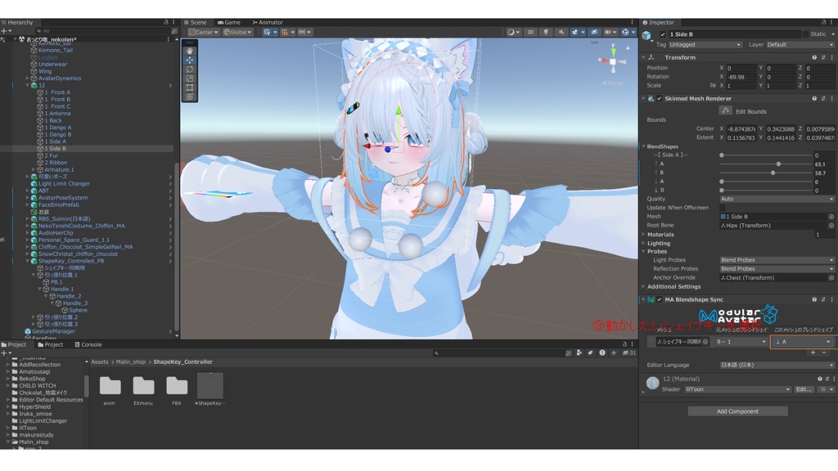Toggle the 1 Side B active checkbox
The width and height of the screenshot is (838, 471).
[x=663, y=34]
